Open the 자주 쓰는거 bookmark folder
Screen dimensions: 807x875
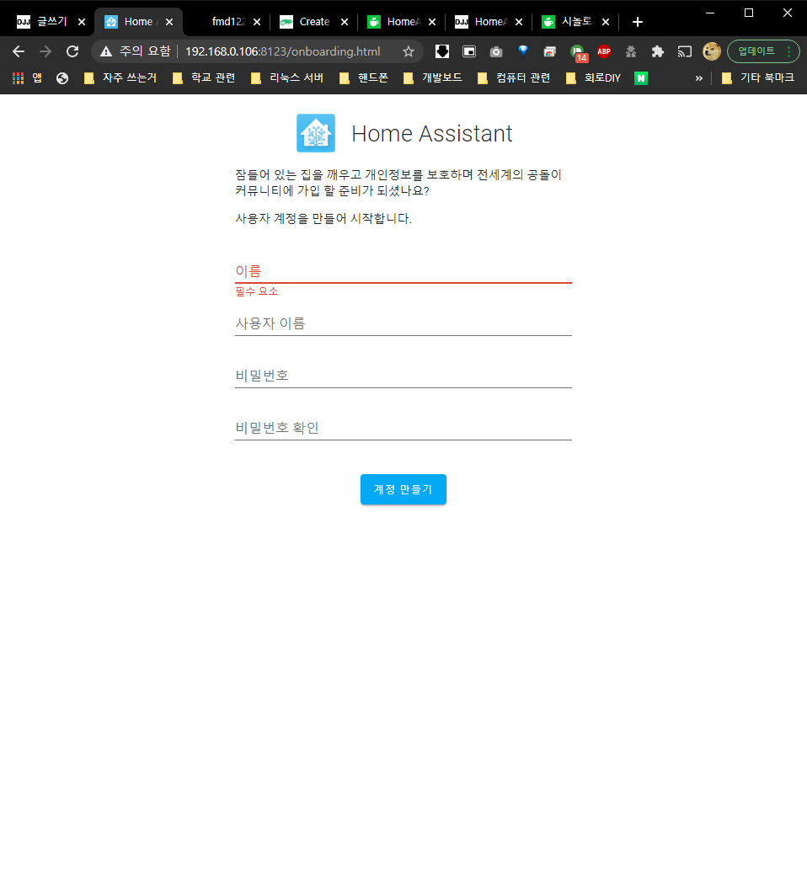tap(120, 78)
